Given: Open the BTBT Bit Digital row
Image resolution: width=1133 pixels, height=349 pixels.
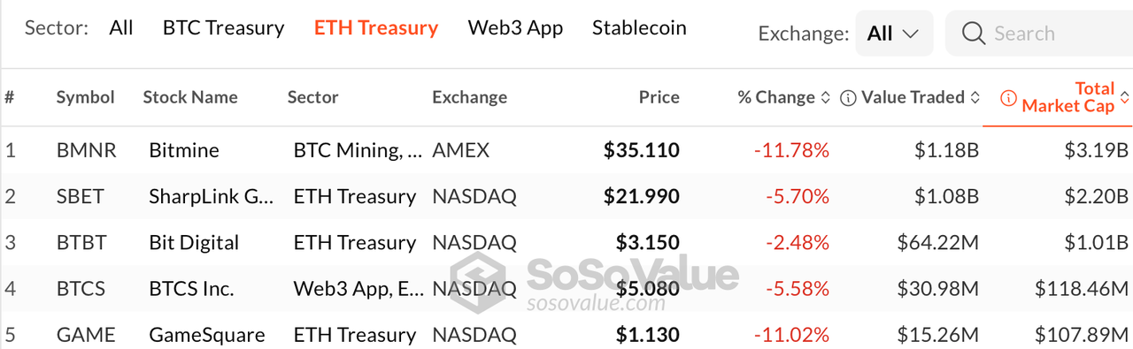Looking at the screenshot, I should pyautogui.click(x=566, y=242).
